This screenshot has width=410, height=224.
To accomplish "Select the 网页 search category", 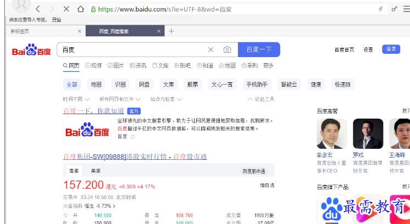I will pyautogui.click(x=71, y=65).
